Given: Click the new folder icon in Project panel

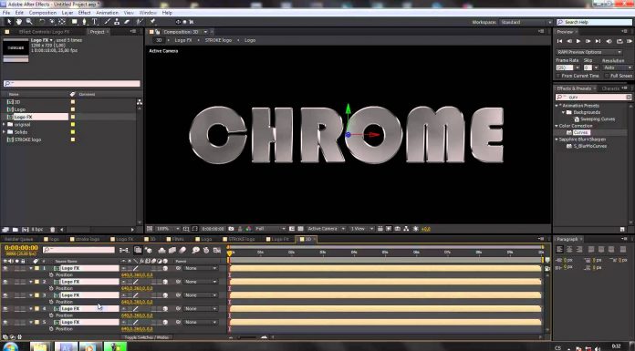Looking at the screenshot, I should click(16, 230).
